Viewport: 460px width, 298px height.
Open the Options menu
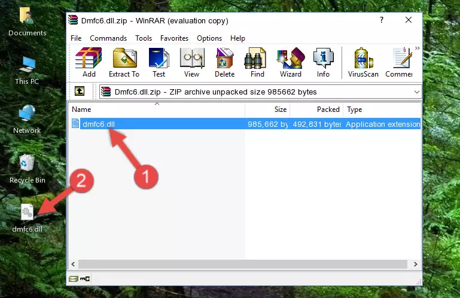point(209,38)
